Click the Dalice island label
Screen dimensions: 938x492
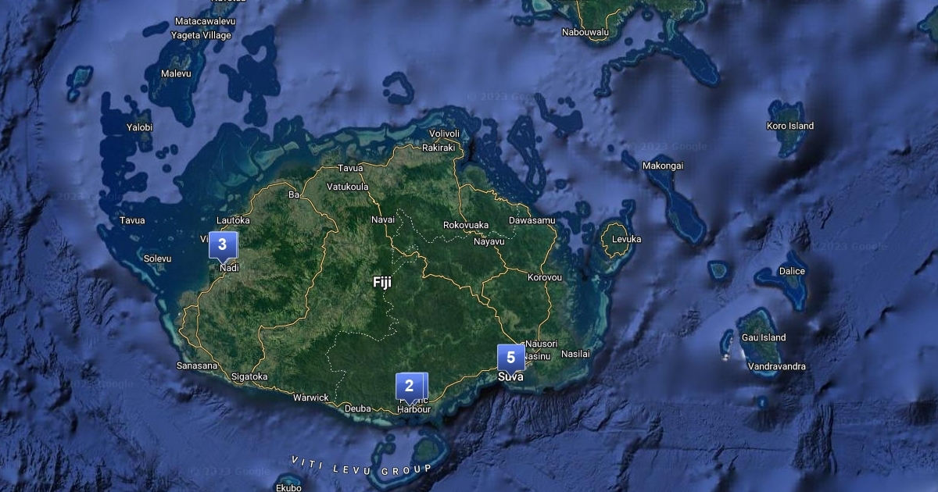click(x=792, y=271)
